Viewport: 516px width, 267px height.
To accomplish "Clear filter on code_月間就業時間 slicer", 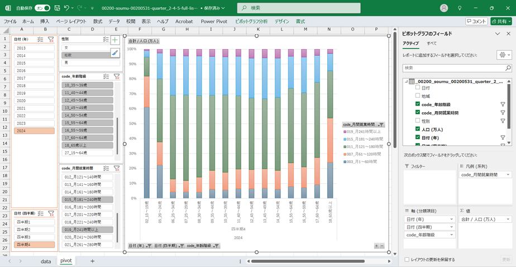I will 117,168.
